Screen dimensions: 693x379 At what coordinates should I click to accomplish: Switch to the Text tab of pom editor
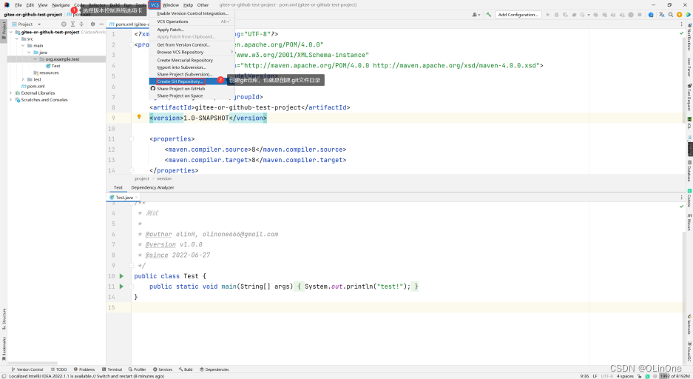point(118,187)
